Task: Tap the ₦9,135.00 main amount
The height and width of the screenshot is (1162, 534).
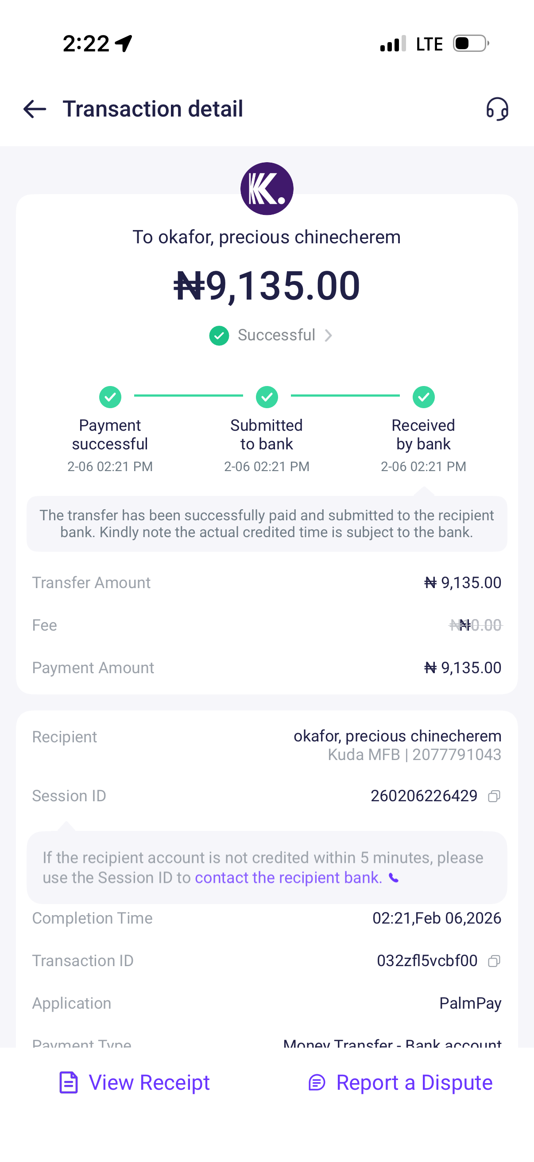Action: [267, 286]
